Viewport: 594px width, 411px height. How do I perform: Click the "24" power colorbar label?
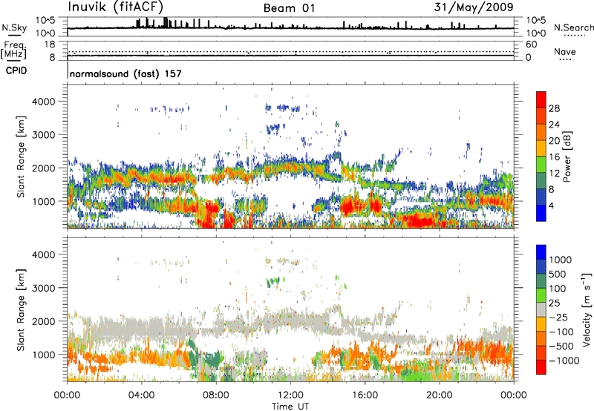pos(554,125)
